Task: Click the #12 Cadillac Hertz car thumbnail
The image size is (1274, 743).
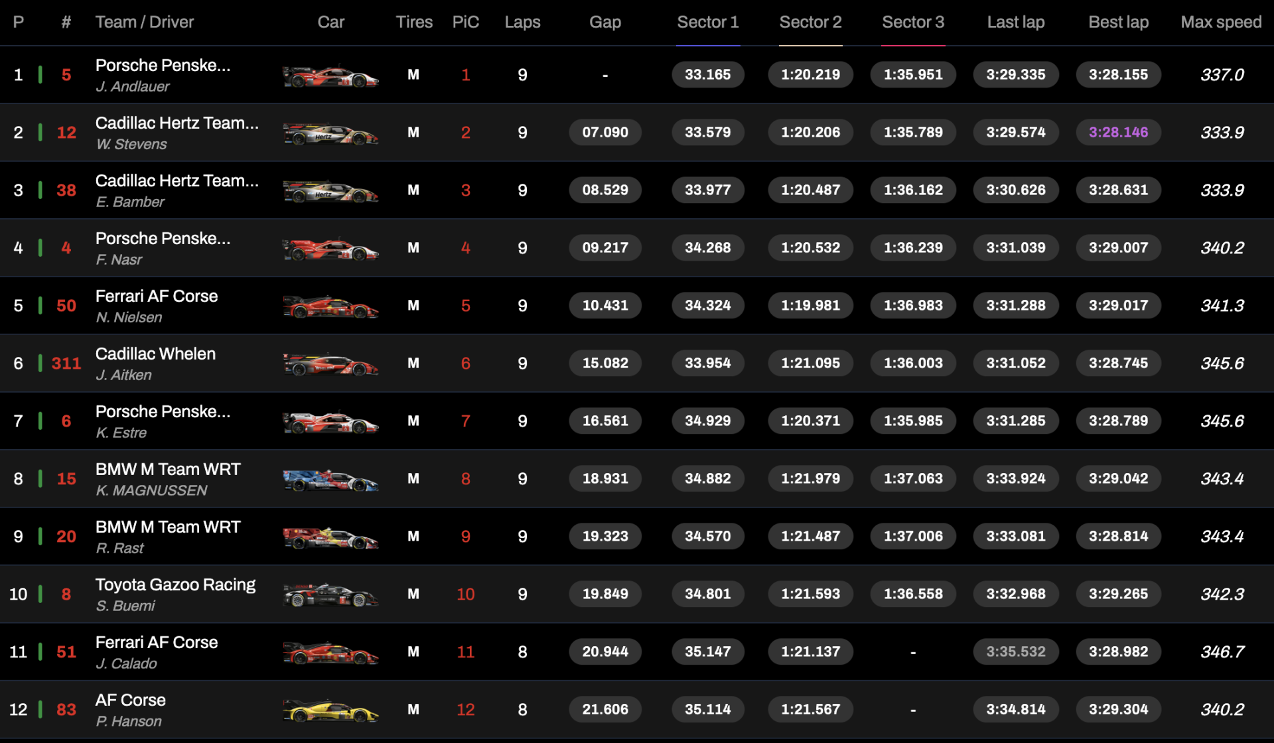Action: click(330, 133)
